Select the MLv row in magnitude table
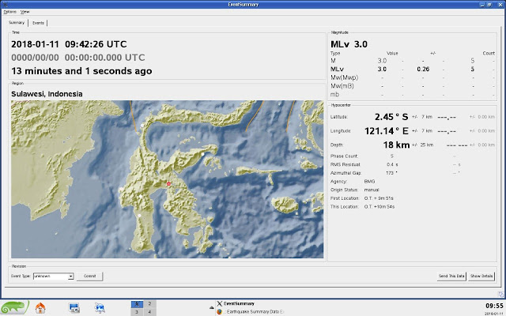The width and height of the screenshot is (506, 316). click(x=413, y=69)
